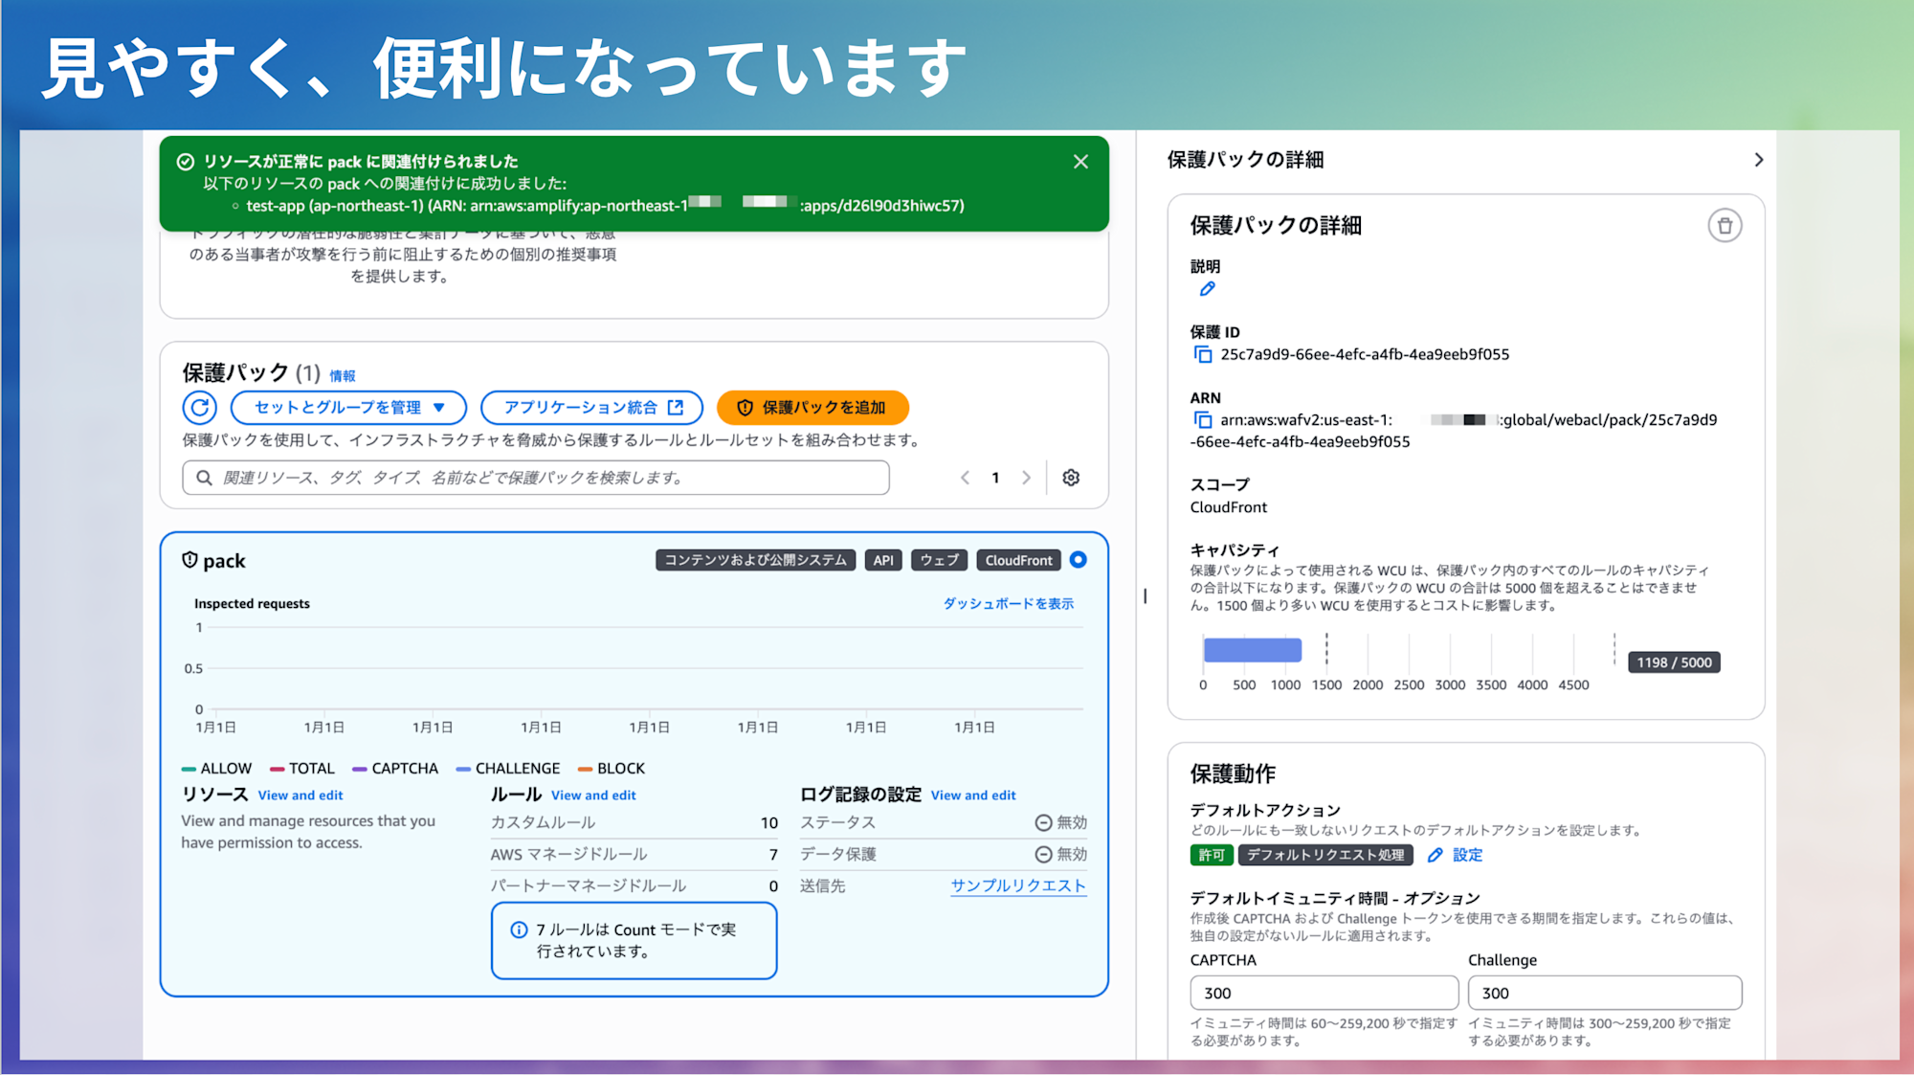Image resolution: width=1914 pixels, height=1075 pixels.
Task: Click AWS マネージドルール row
Action: [634, 855]
